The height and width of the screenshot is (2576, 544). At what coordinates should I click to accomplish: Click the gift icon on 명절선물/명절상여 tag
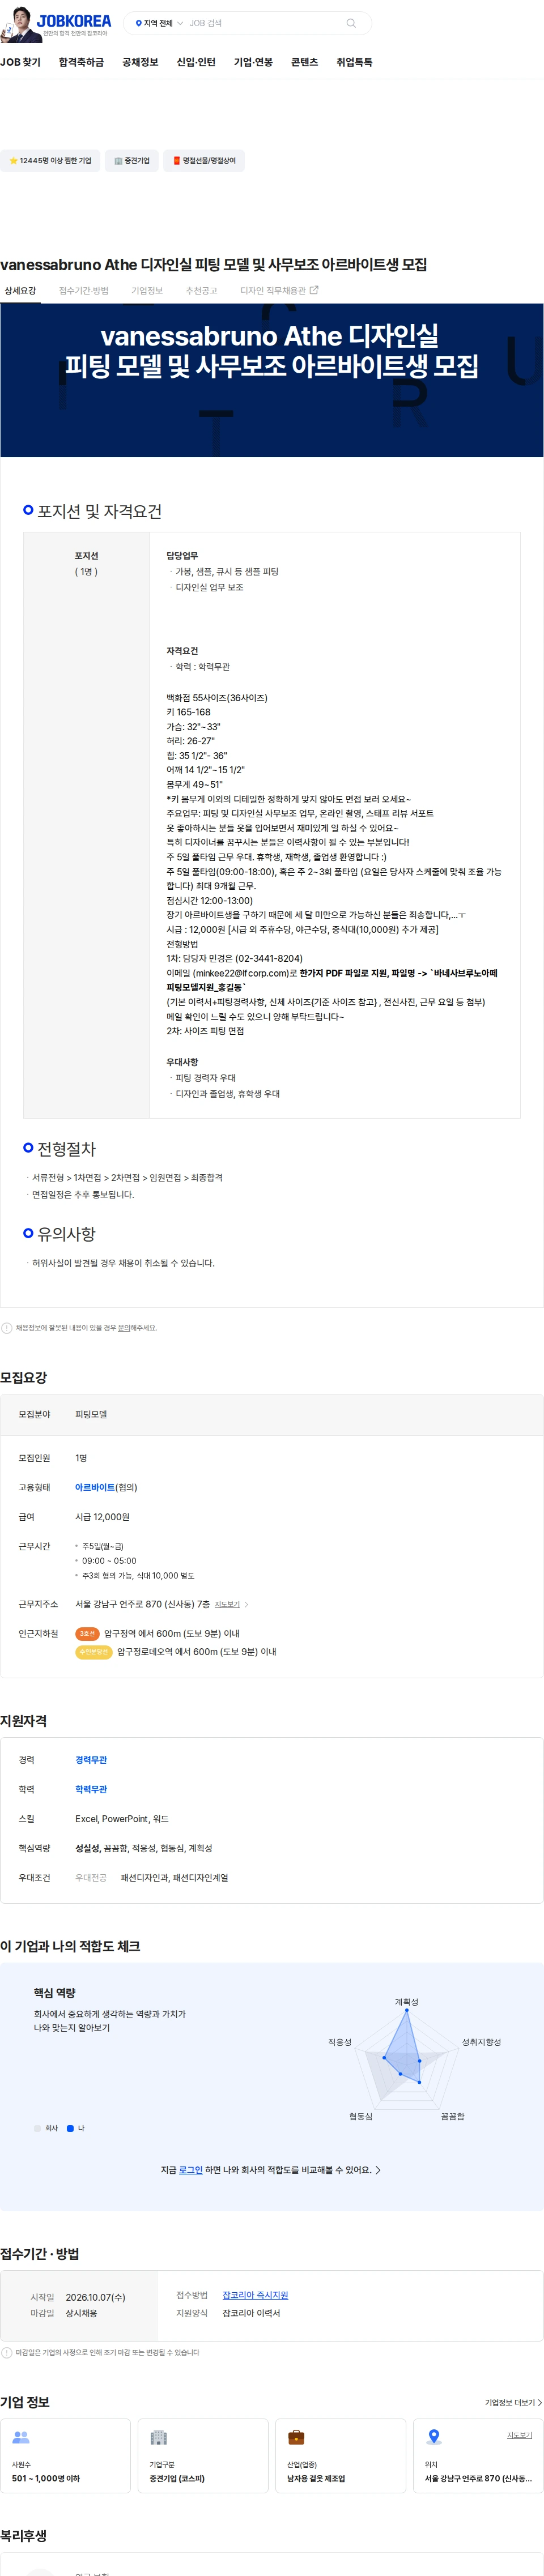click(x=177, y=160)
